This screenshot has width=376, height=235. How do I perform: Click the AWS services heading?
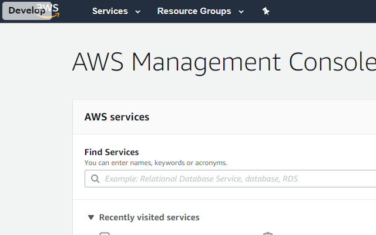117,117
